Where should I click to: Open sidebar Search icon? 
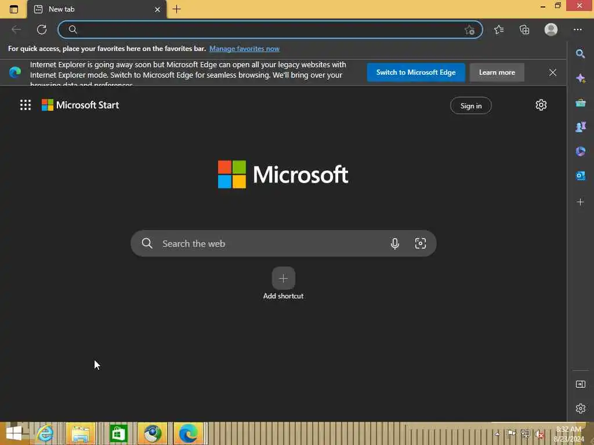[580, 54]
